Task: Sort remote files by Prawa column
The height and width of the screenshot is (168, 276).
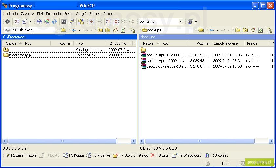Action: pyautogui.click(x=257, y=43)
